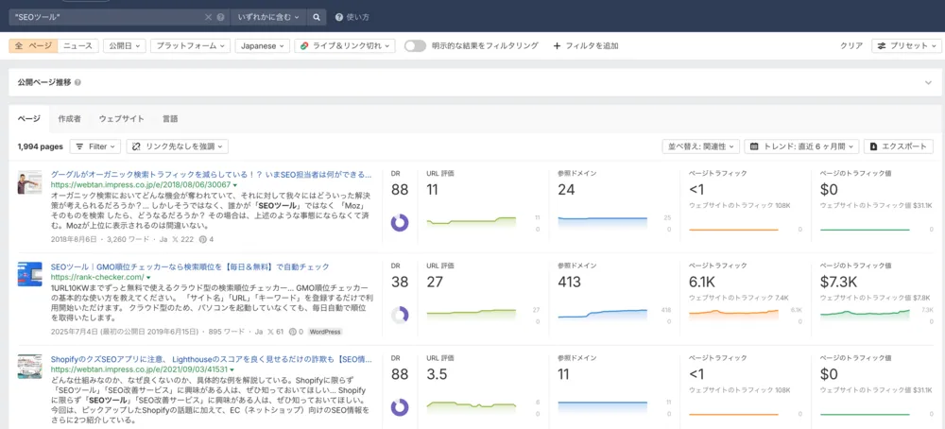Screen dimensions: 945x429
Task: Switch to the 言語 tab
Action: [170, 119]
